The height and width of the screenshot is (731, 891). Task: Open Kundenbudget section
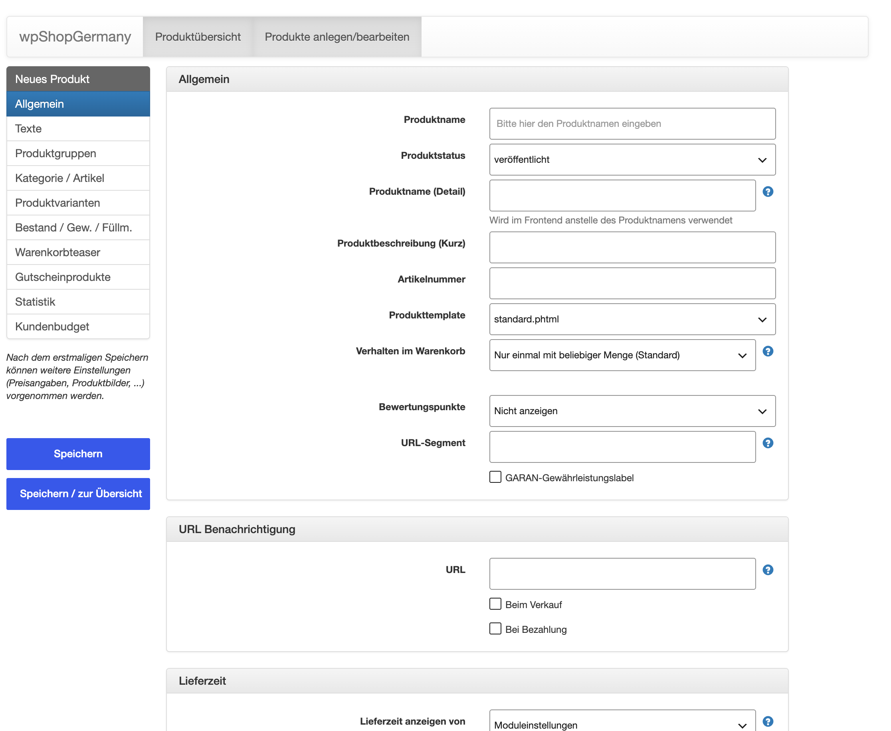point(78,327)
